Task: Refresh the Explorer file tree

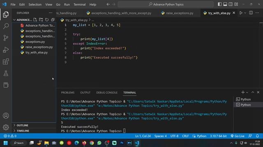Action: click(47, 20)
